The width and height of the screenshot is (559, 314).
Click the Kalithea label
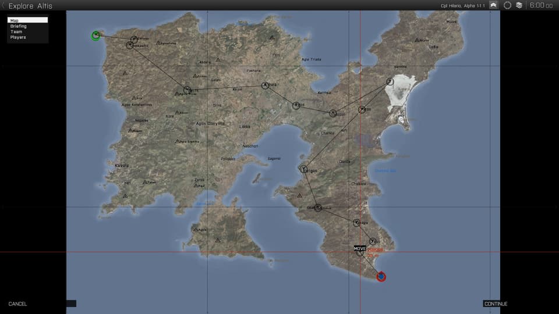pyautogui.click(x=324, y=92)
